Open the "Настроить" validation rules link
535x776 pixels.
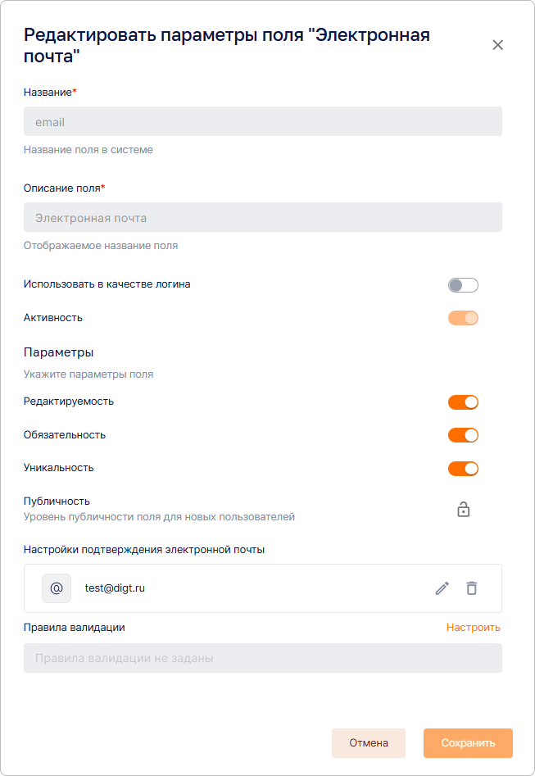[473, 628]
